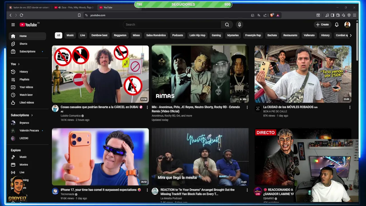The width and height of the screenshot is (366, 206).
Task: Select the Music filter chip
Action: [x=70, y=35]
